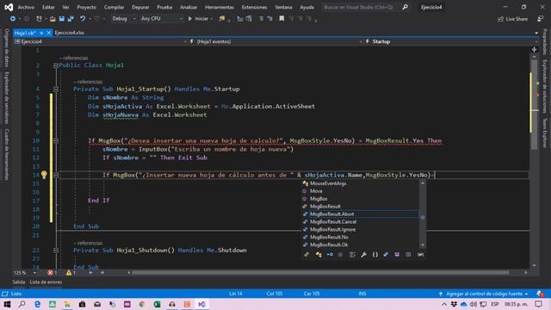The height and width of the screenshot is (310, 551).
Task: Click the editor horizontal scrollbar
Action: tap(319, 273)
